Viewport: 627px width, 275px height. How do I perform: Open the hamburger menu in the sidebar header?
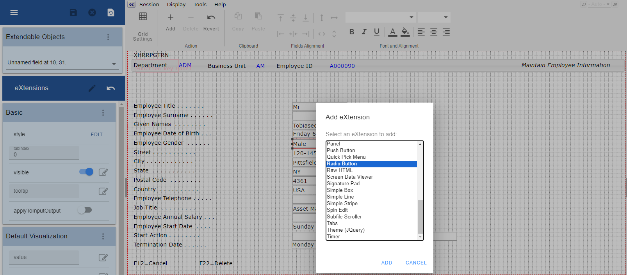coord(14,12)
